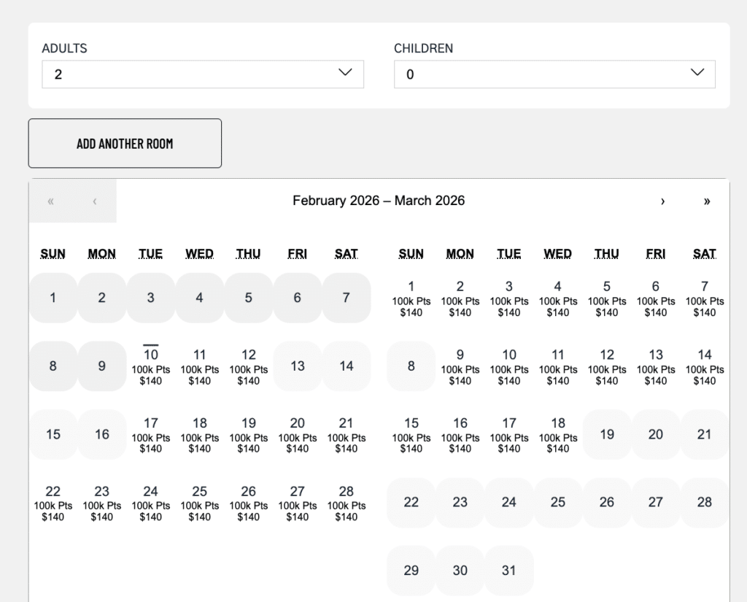The width and height of the screenshot is (747, 602).
Task: Click the February 2026 – March 2026 label
Action: point(378,201)
